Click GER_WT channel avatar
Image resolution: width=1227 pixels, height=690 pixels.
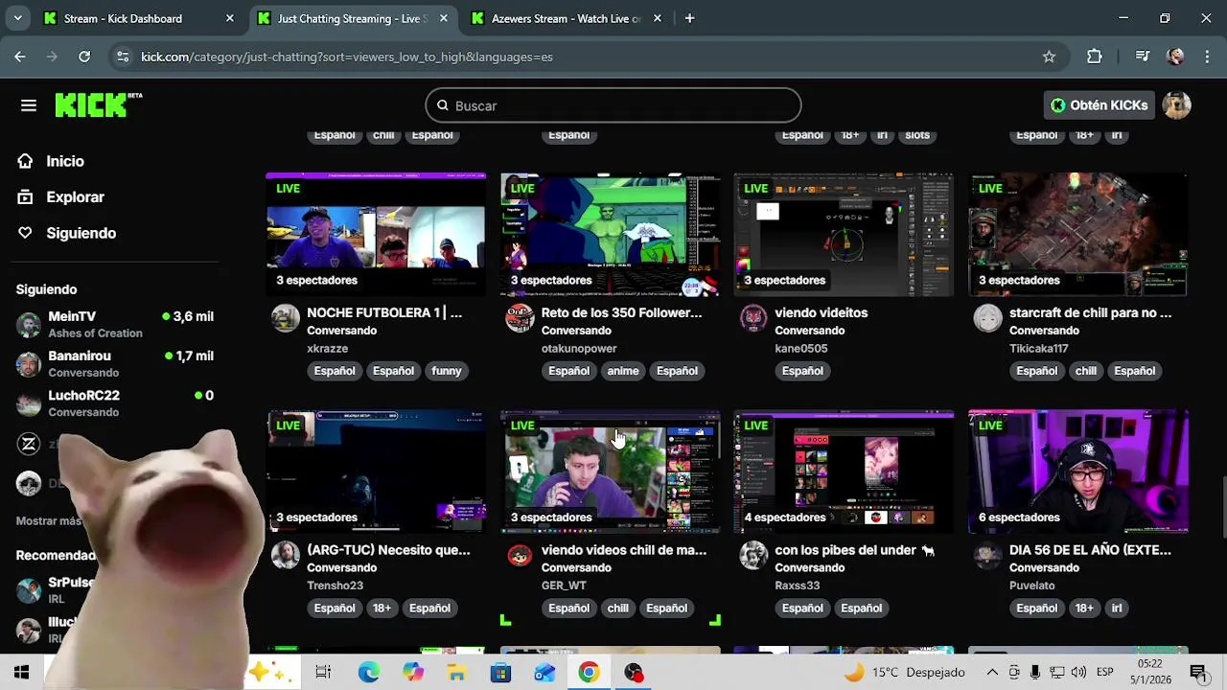point(520,555)
